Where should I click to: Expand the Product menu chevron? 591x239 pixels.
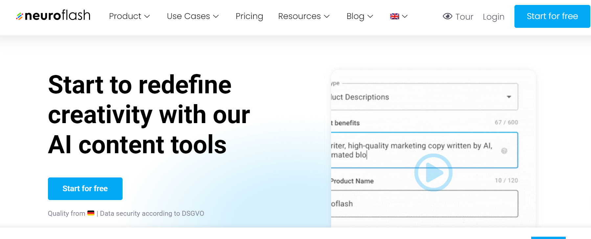click(147, 16)
